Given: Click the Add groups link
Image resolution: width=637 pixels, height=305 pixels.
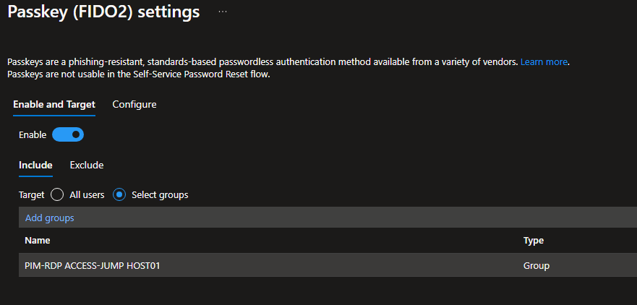Looking at the screenshot, I should pos(49,218).
